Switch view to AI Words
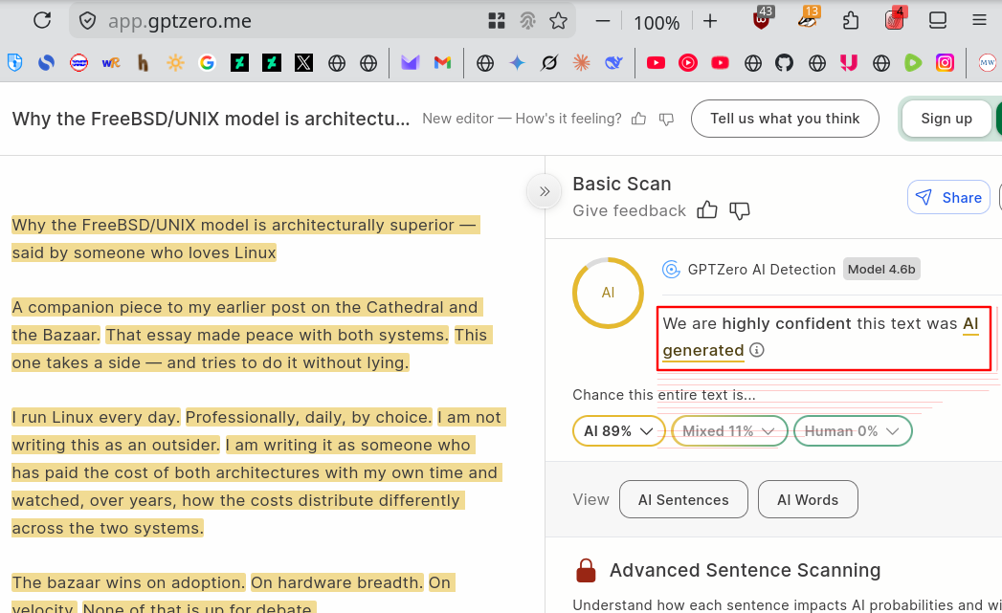Screen dimensions: 1002x613 coord(808,499)
